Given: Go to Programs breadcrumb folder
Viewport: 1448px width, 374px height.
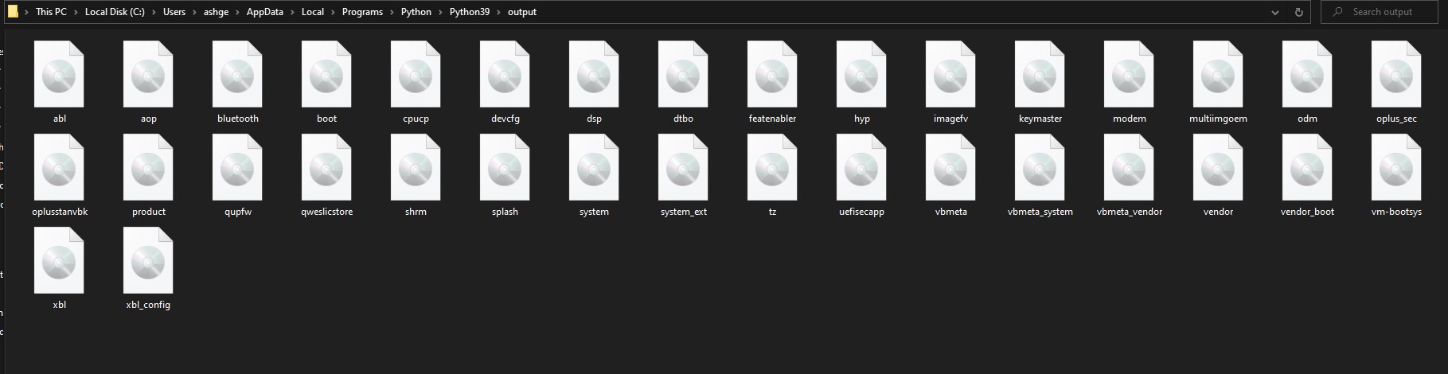Looking at the screenshot, I should [x=362, y=12].
